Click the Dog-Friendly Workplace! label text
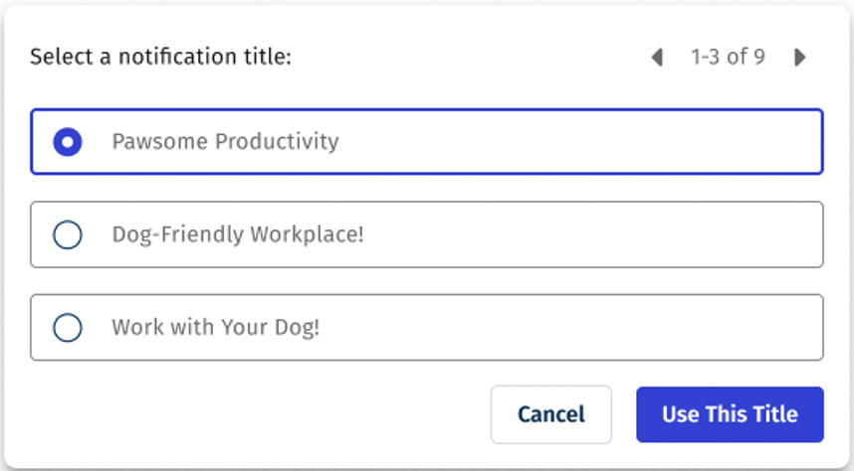854x471 pixels. pos(238,235)
